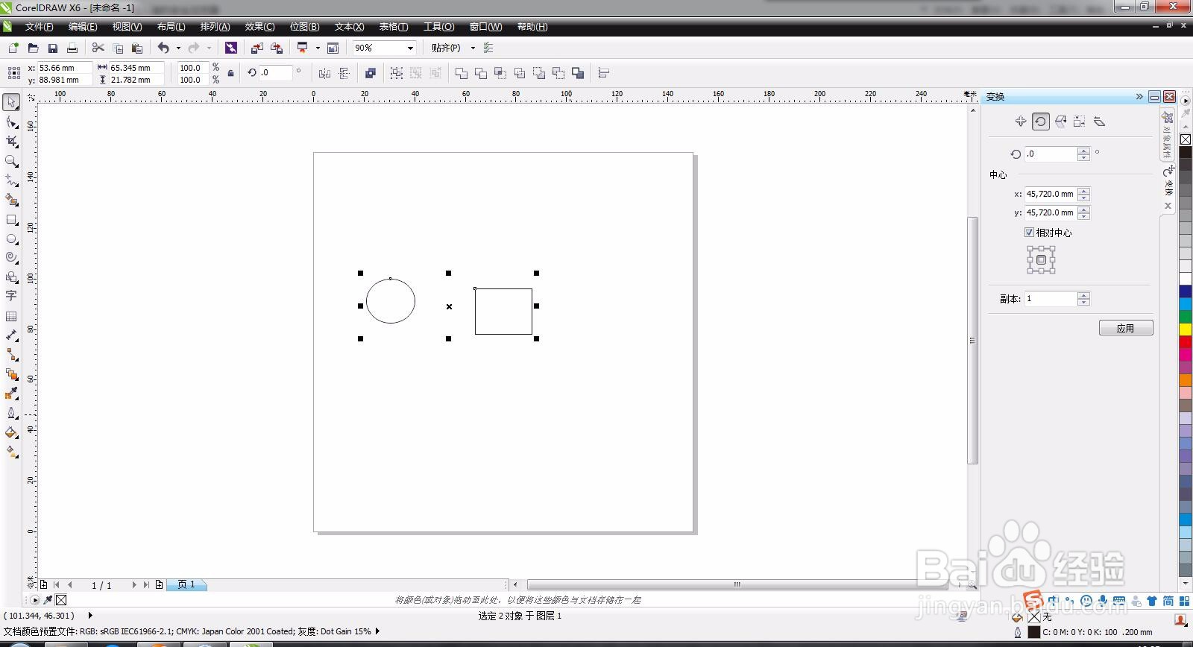The image size is (1193, 647).
Task: Select Position tab in Transform docker
Action: 1021,121
